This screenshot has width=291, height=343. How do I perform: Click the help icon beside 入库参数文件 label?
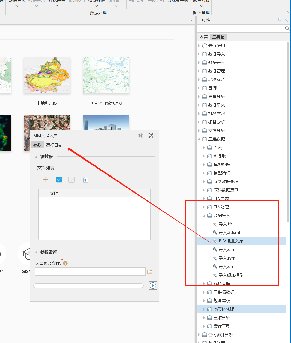pos(65,263)
